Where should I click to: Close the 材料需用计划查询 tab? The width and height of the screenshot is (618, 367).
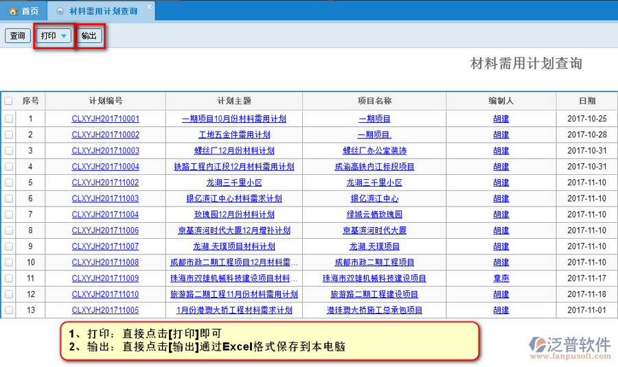[149, 7]
